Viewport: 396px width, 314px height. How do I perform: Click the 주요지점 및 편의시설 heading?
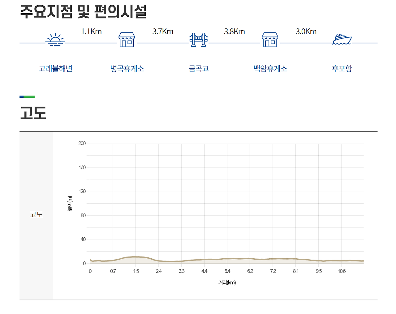[x=83, y=11]
